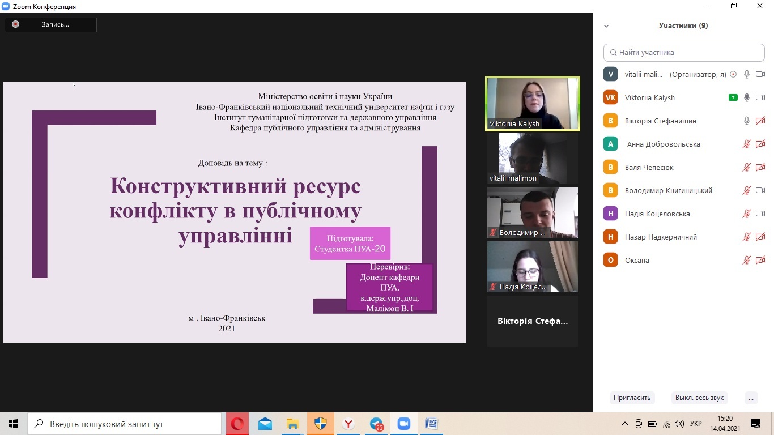Select participant name Анна Добровольська

coord(664,144)
